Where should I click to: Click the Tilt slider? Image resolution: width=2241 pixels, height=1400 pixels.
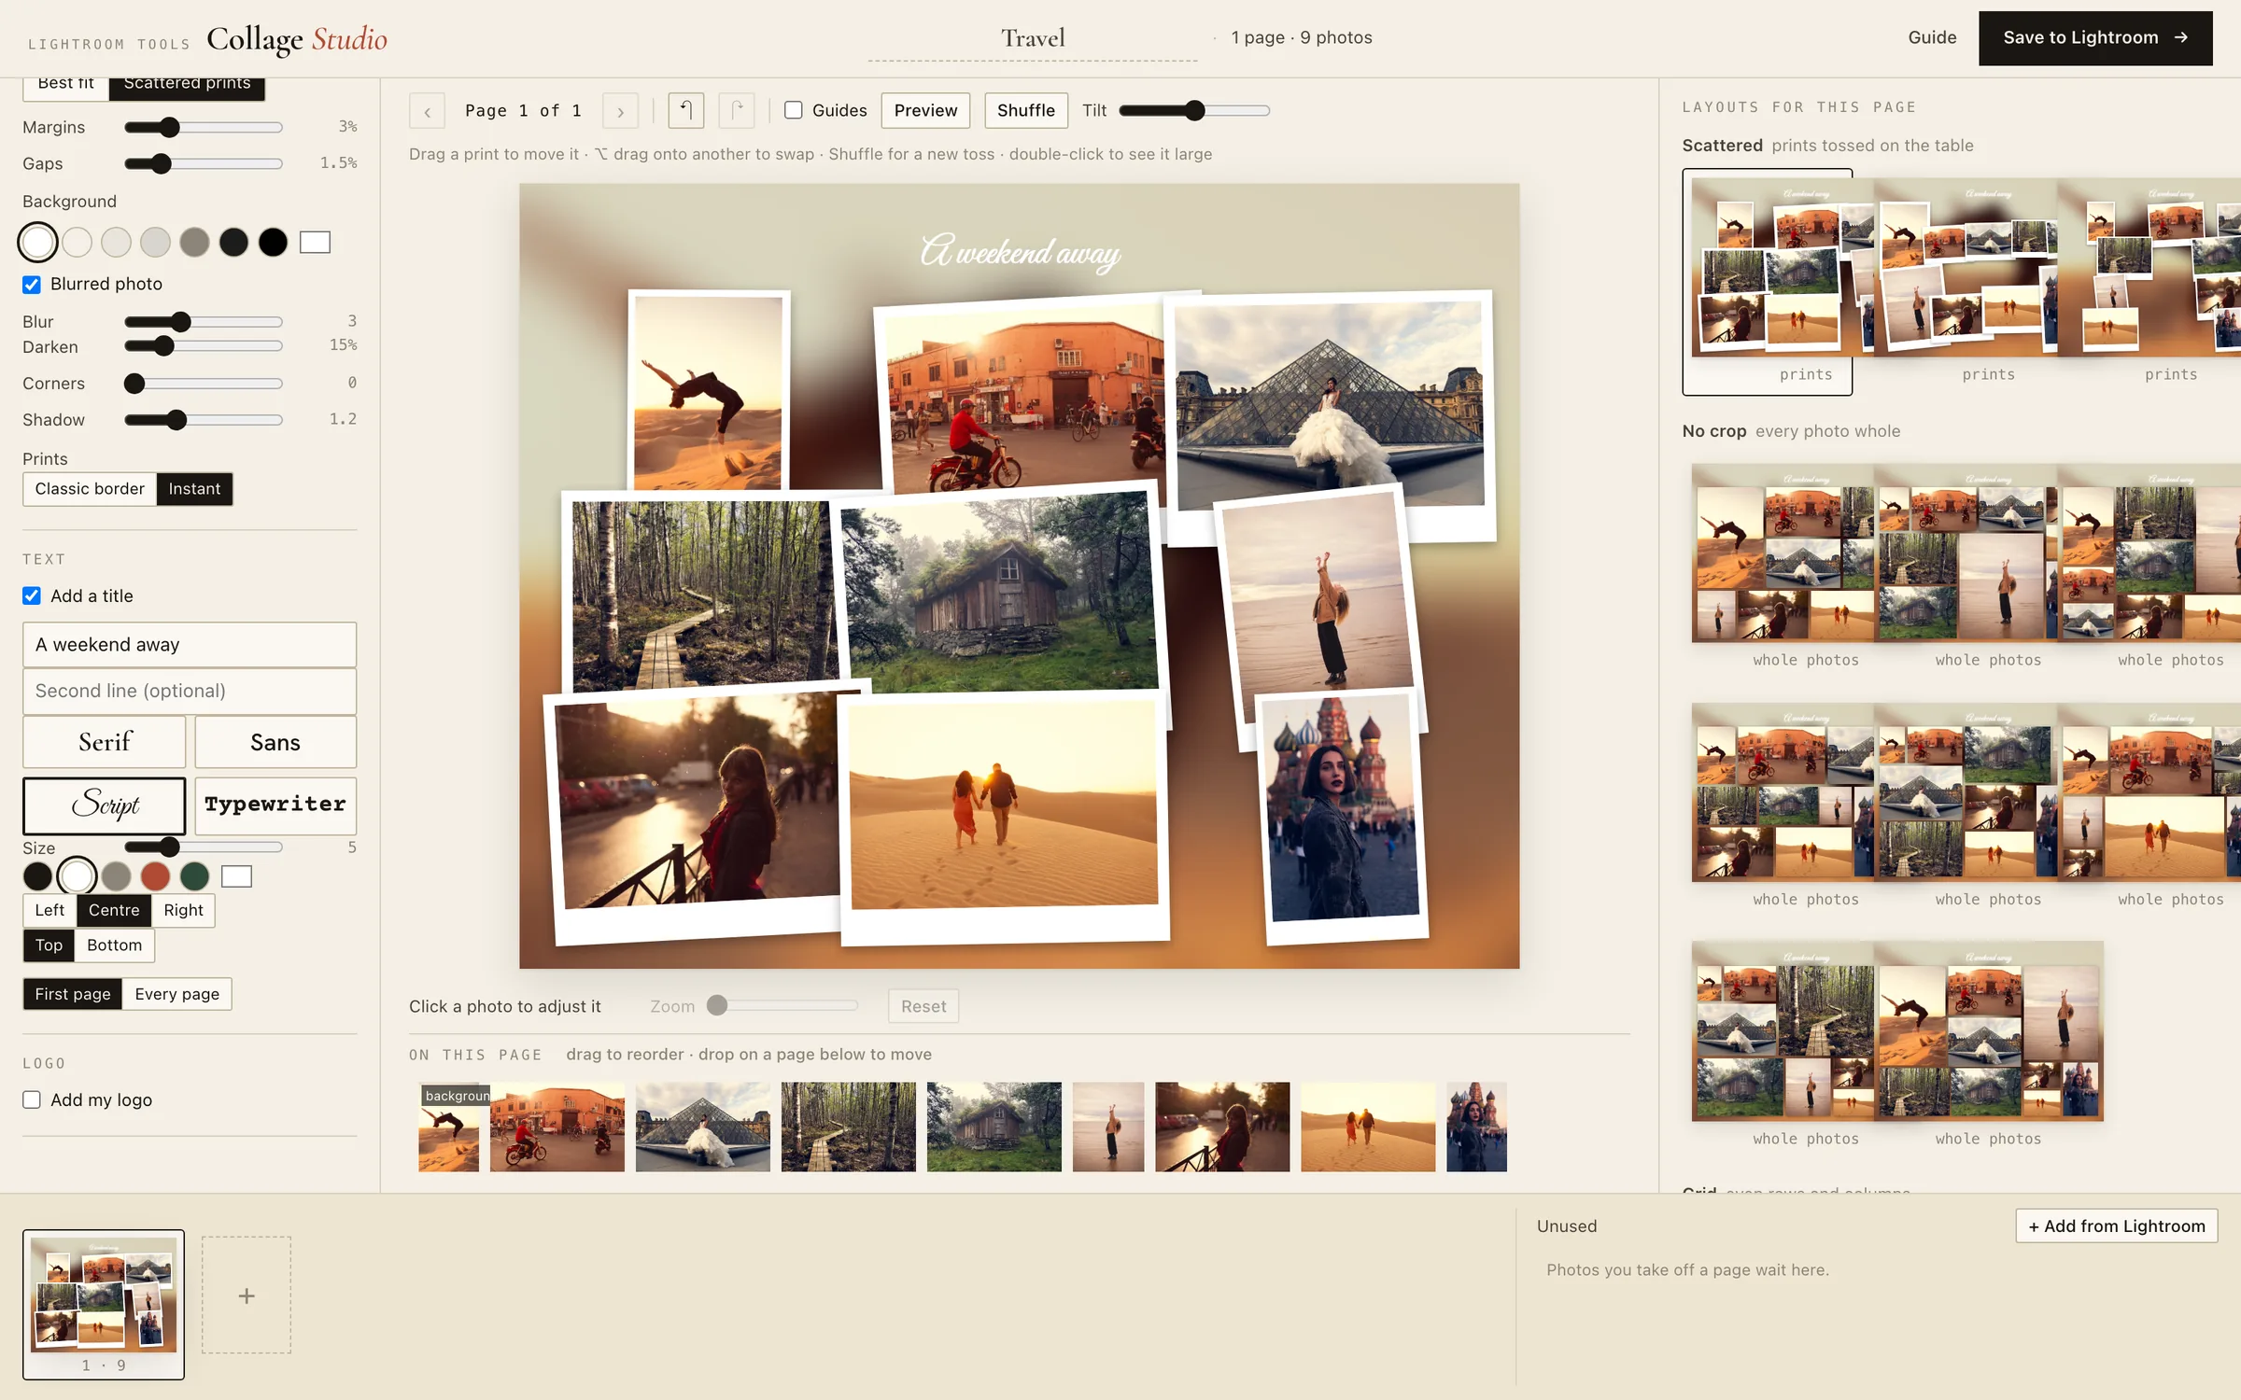pyautogui.click(x=1194, y=110)
